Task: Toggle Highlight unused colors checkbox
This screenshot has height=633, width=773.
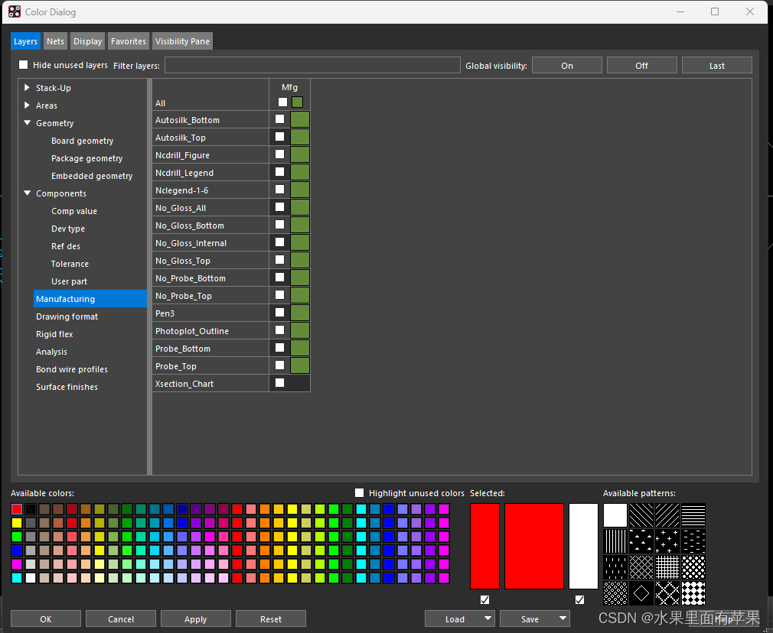Action: tap(360, 493)
